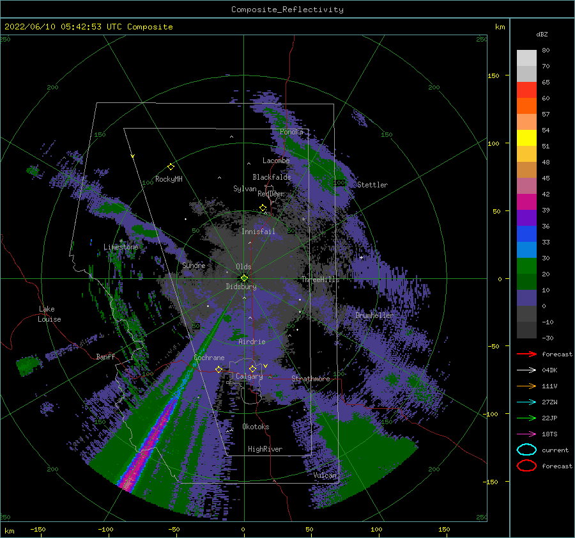Click the Limestone label

coord(121,247)
